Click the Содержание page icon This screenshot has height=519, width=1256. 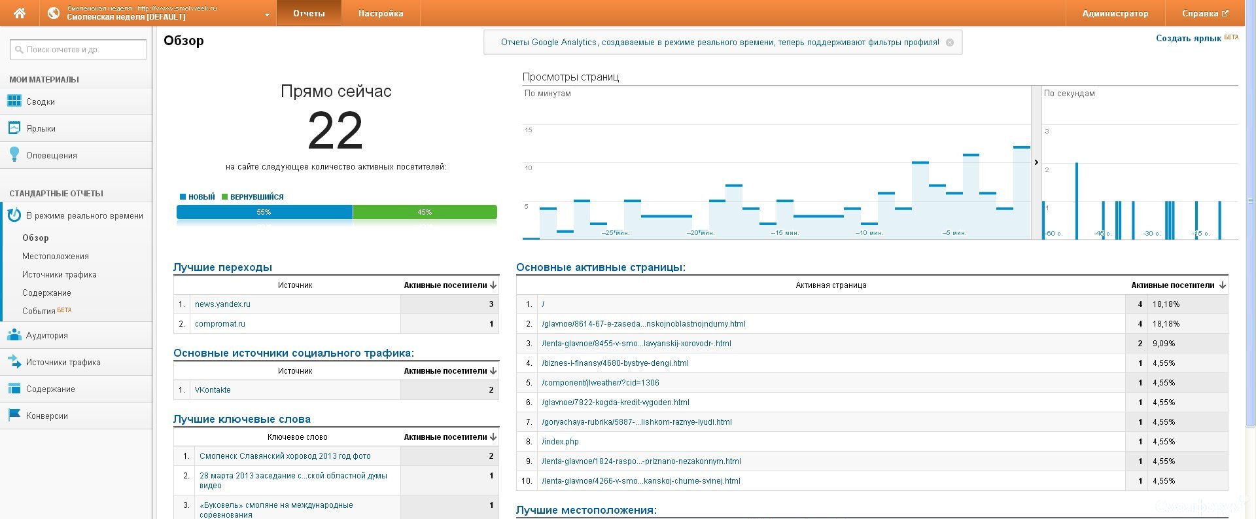click(x=14, y=389)
